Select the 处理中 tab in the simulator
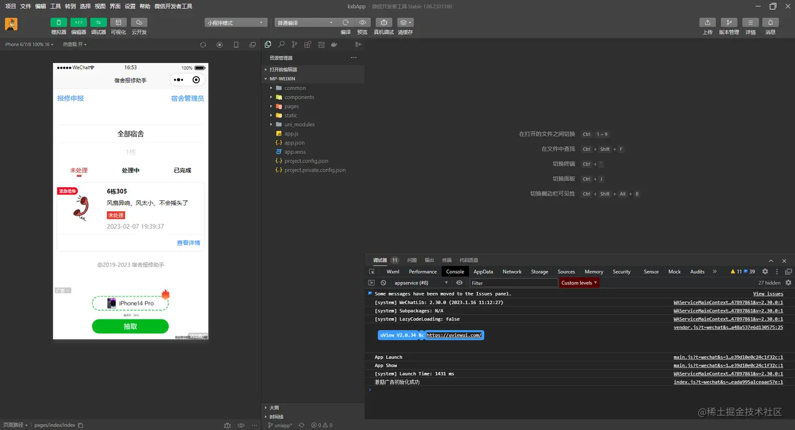 coord(130,170)
